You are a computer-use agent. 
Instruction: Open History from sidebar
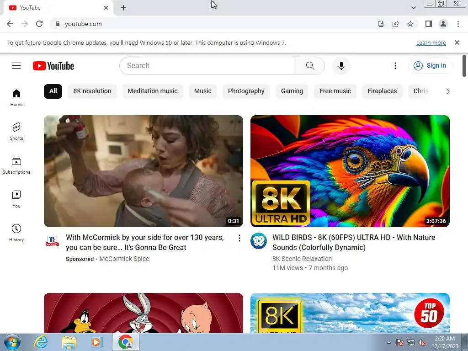[16, 233]
